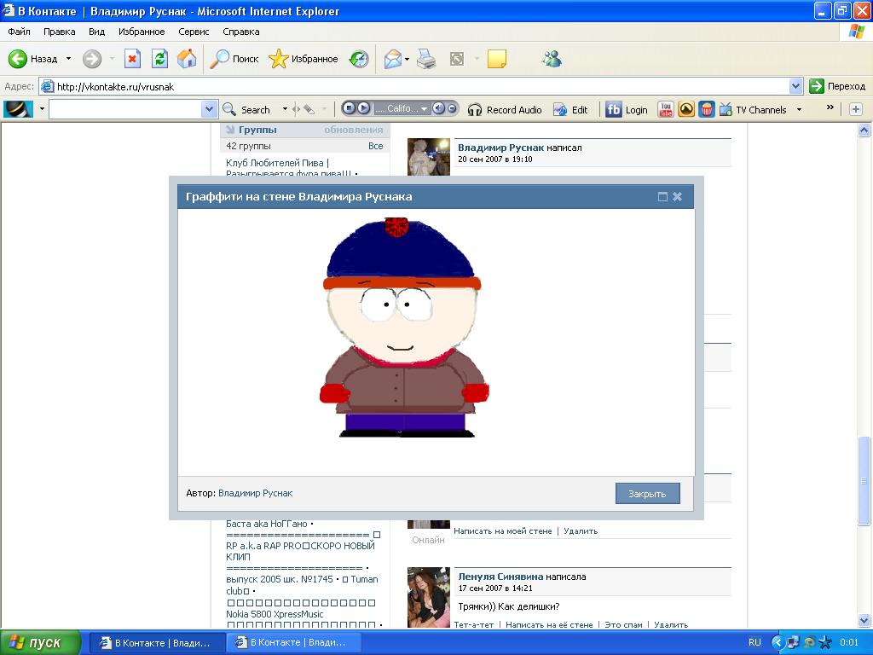Open the Справка menu
This screenshot has height=655, width=873.
click(x=241, y=32)
